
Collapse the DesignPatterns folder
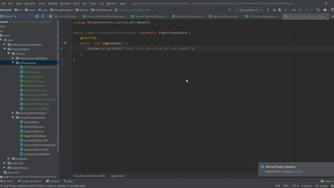pyautogui.click(x=5, y=49)
